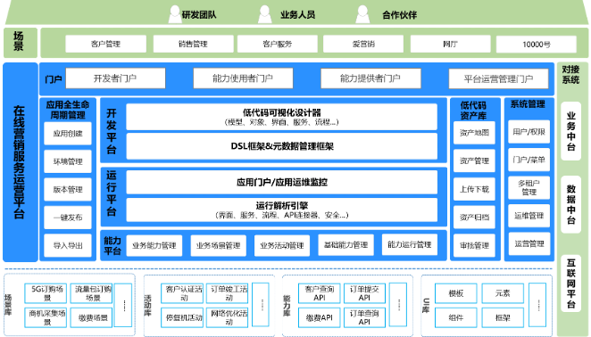The width and height of the screenshot is (591, 337).
Task: Click the 订单查询API box
Action: click(364, 317)
